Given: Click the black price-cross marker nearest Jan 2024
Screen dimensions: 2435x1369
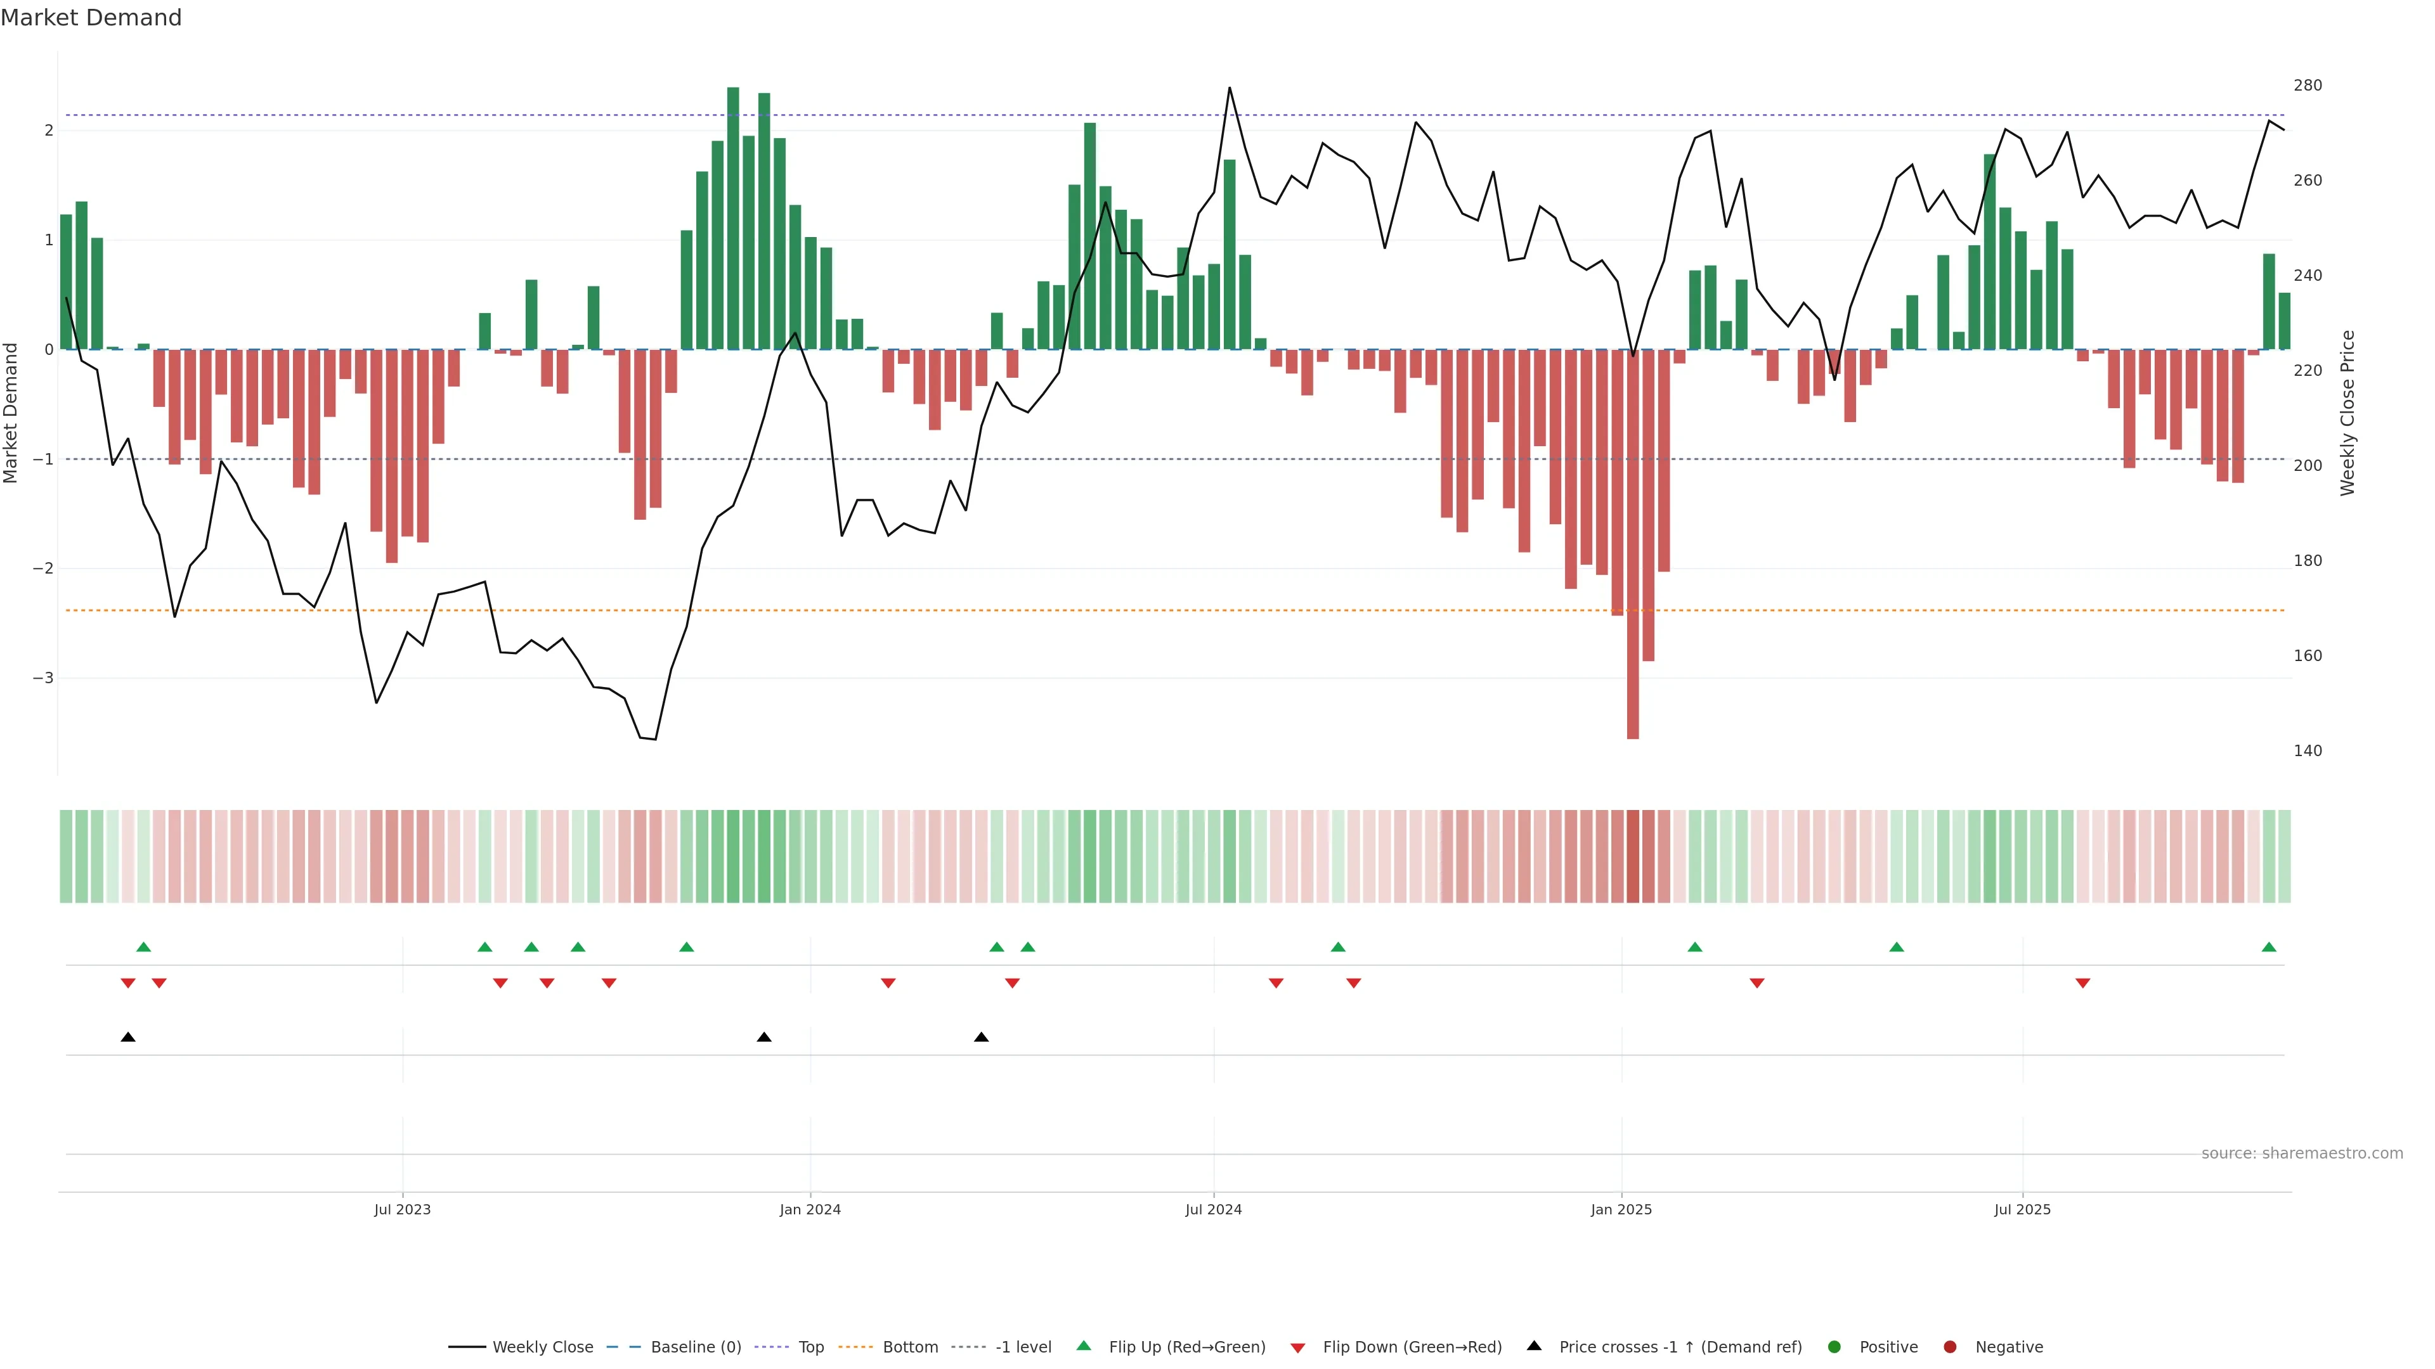Looking at the screenshot, I should pyautogui.click(x=765, y=1038).
